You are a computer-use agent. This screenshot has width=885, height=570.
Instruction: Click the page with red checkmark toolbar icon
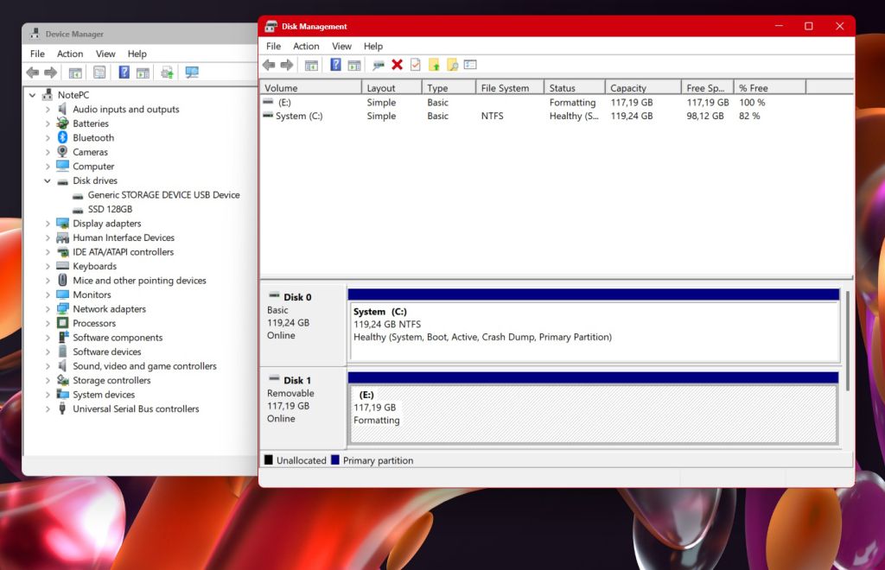click(416, 65)
